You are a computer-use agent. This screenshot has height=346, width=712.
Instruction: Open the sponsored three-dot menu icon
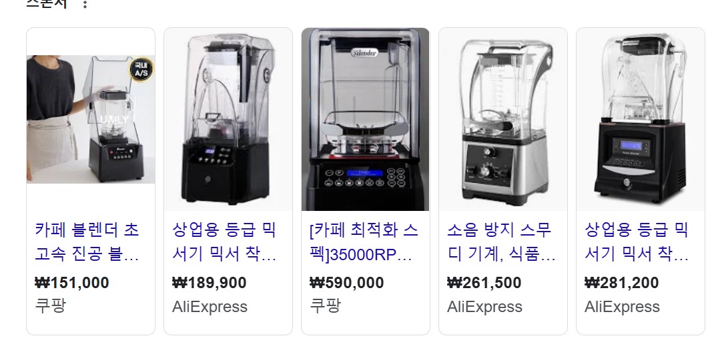85,3
